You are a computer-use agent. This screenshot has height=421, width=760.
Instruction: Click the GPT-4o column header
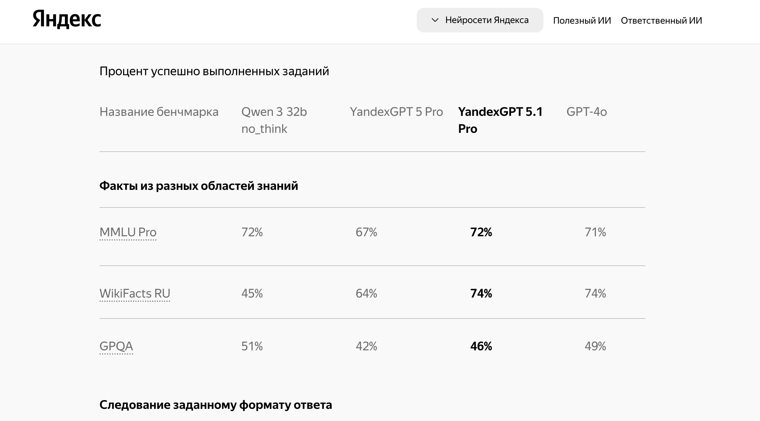pyautogui.click(x=587, y=112)
